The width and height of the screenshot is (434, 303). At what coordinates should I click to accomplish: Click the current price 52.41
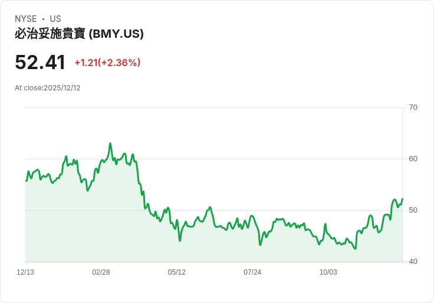tap(40, 63)
